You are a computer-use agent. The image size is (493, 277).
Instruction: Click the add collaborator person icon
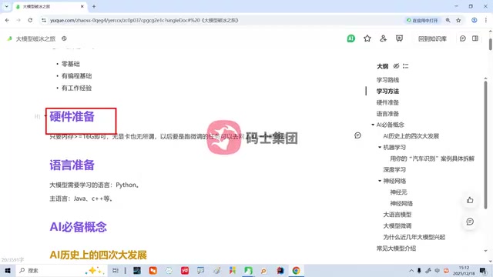point(383,38)
